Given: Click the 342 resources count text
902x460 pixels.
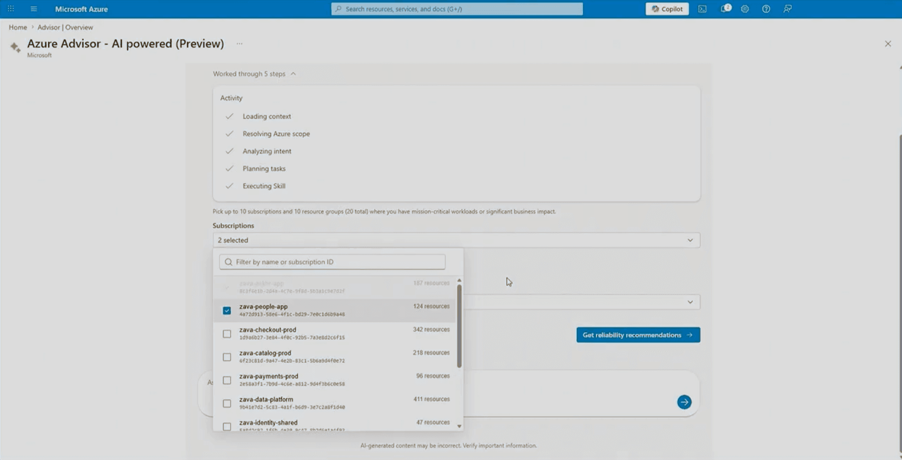Looking at the screenshot, I should pyautogui.click(x=431, y=330).
